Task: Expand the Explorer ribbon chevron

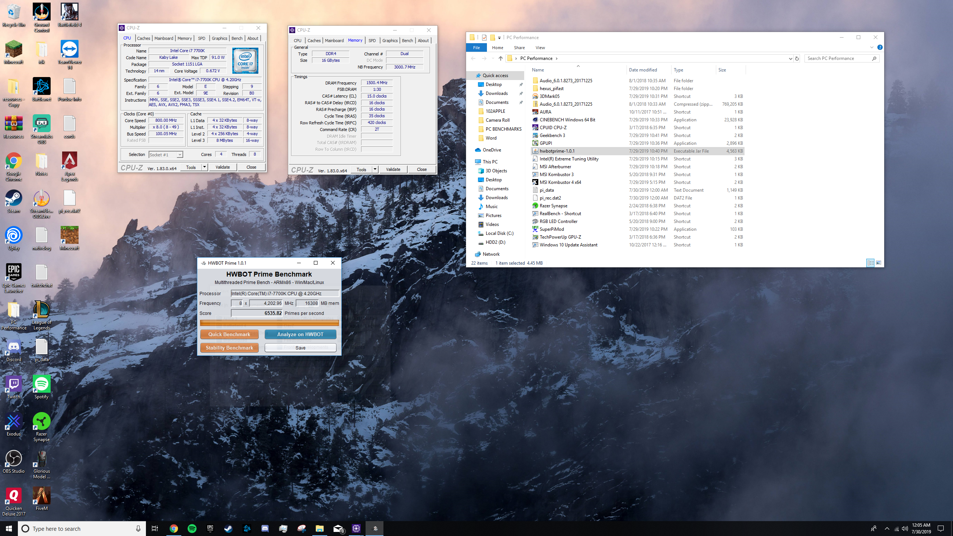Action: (x=871, y=47)
